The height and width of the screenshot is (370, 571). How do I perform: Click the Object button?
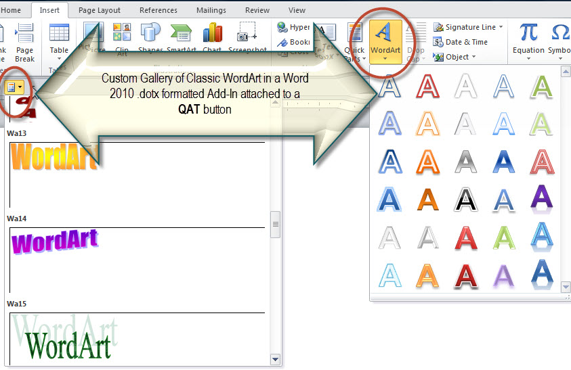pyautogui.click(x=451, y=57)
